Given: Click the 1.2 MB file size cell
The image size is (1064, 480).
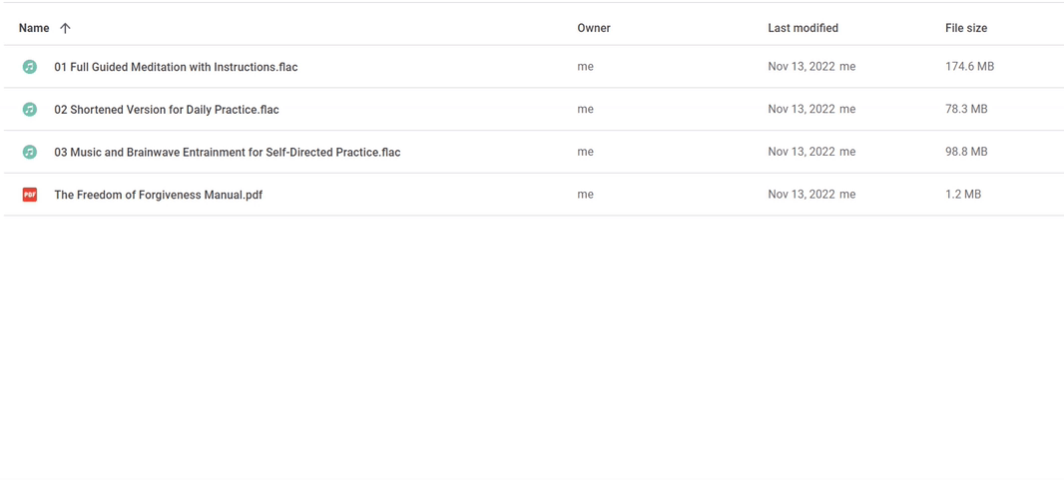Looking at the screenshot, I should click(963, 195).
